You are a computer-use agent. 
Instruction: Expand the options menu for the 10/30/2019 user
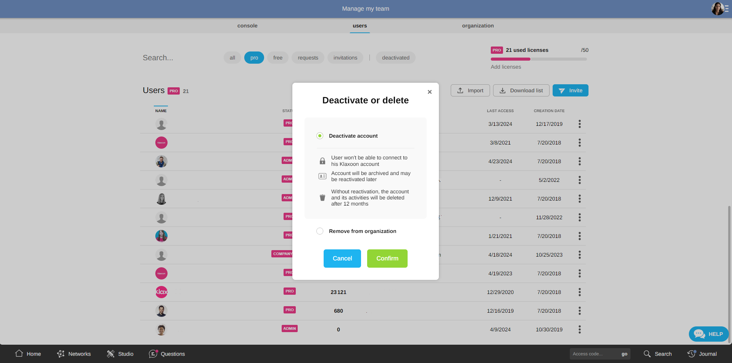(579, 329)
